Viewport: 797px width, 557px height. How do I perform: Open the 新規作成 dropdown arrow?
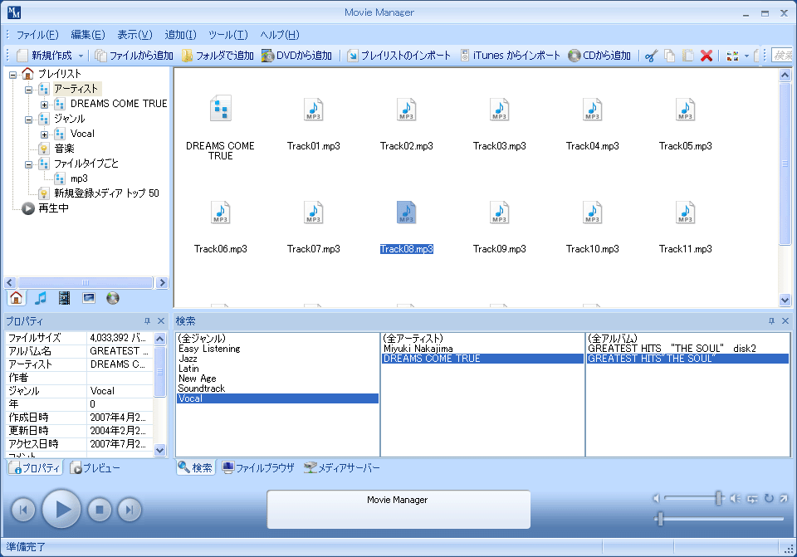click(x=81, y=56)
